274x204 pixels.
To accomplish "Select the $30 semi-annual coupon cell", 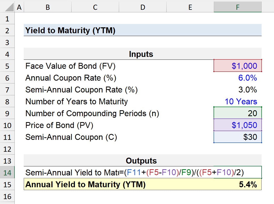I will tap(238, 137).
